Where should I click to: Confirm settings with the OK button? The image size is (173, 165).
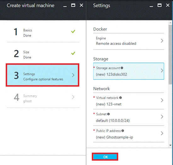click(105, 157)
